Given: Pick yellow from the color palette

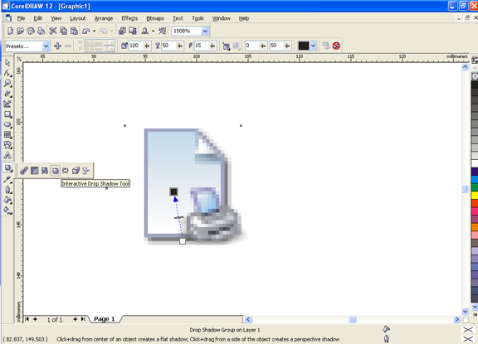Looking at the screenshot, I should pos(475,195).
